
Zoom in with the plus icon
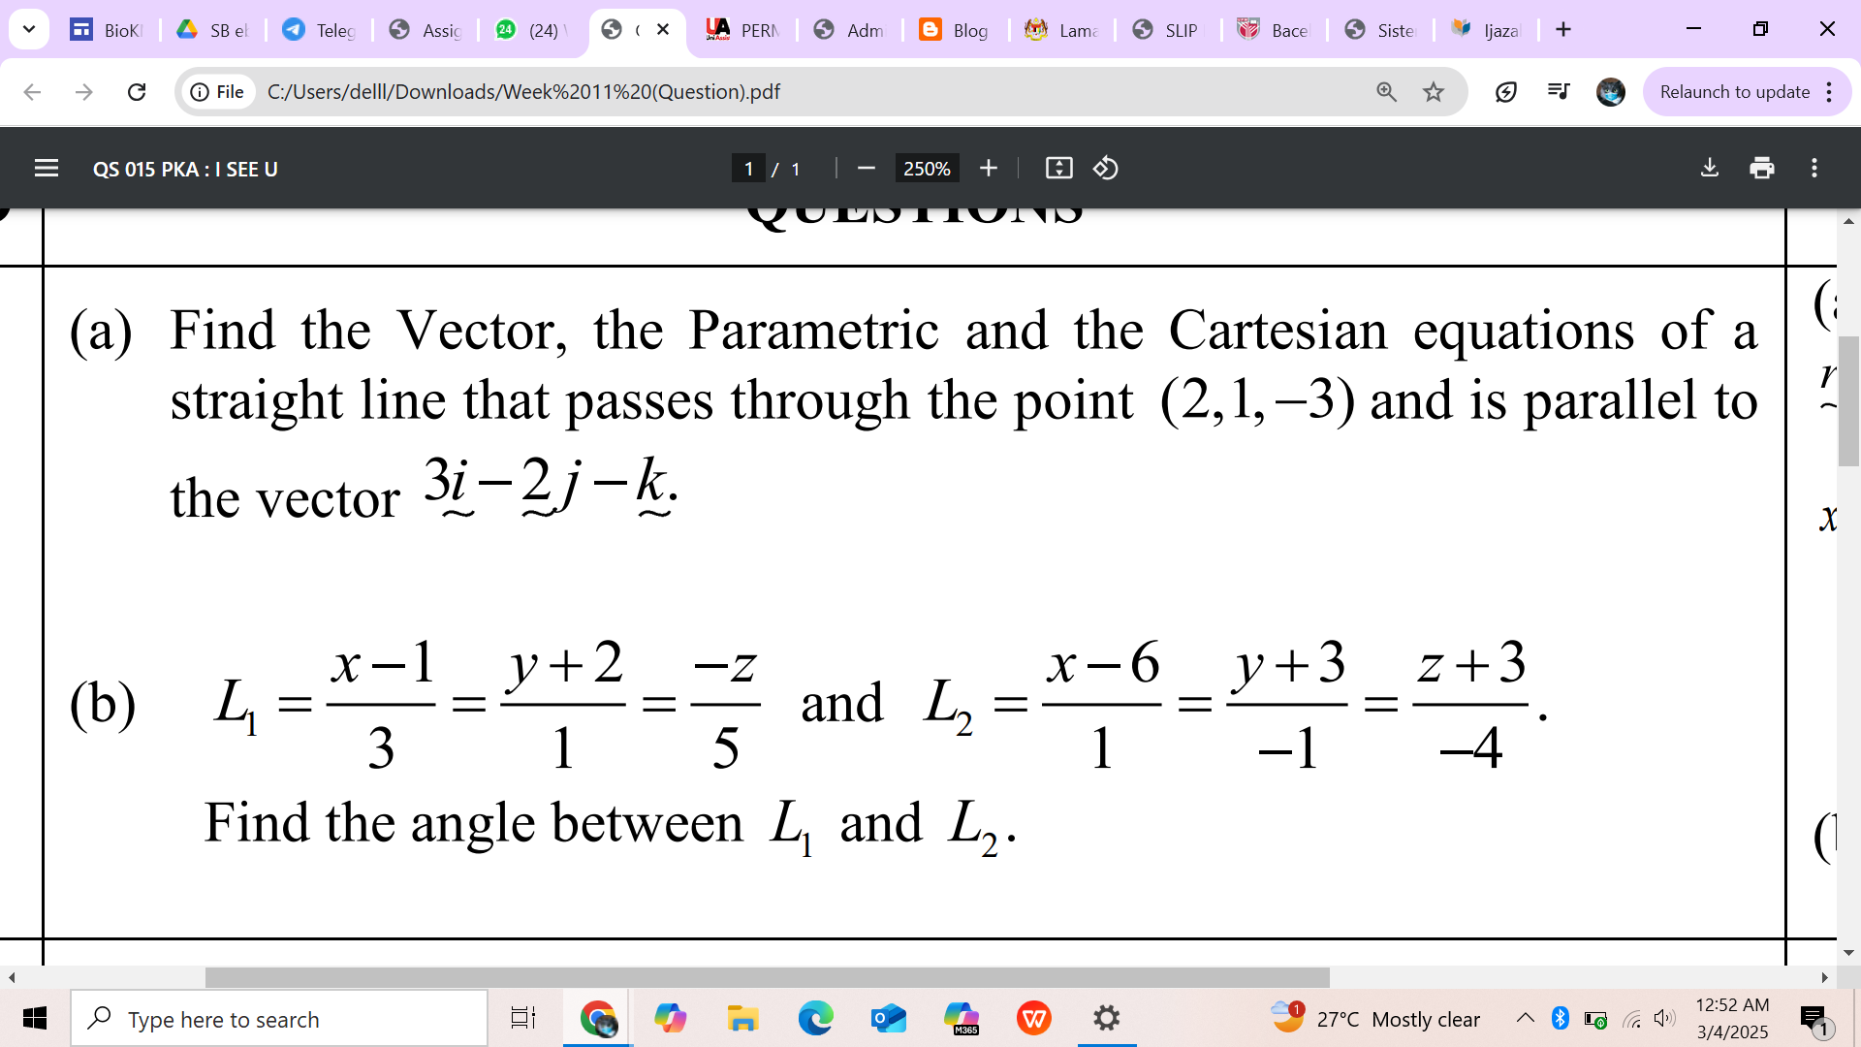click(x=988, y=168)
